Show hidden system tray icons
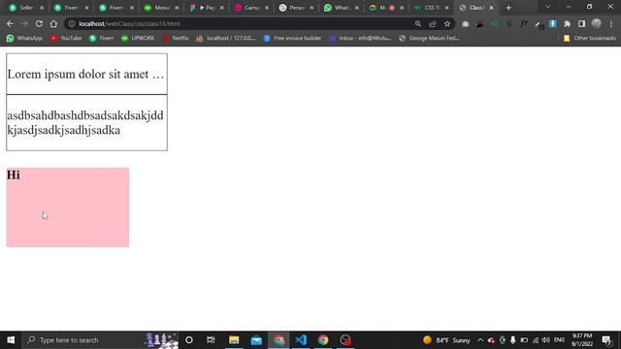This screenshot has width=621, height=349. click(480, 340)
